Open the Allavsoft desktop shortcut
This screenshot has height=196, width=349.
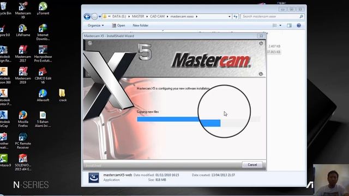tap(43, 95)
